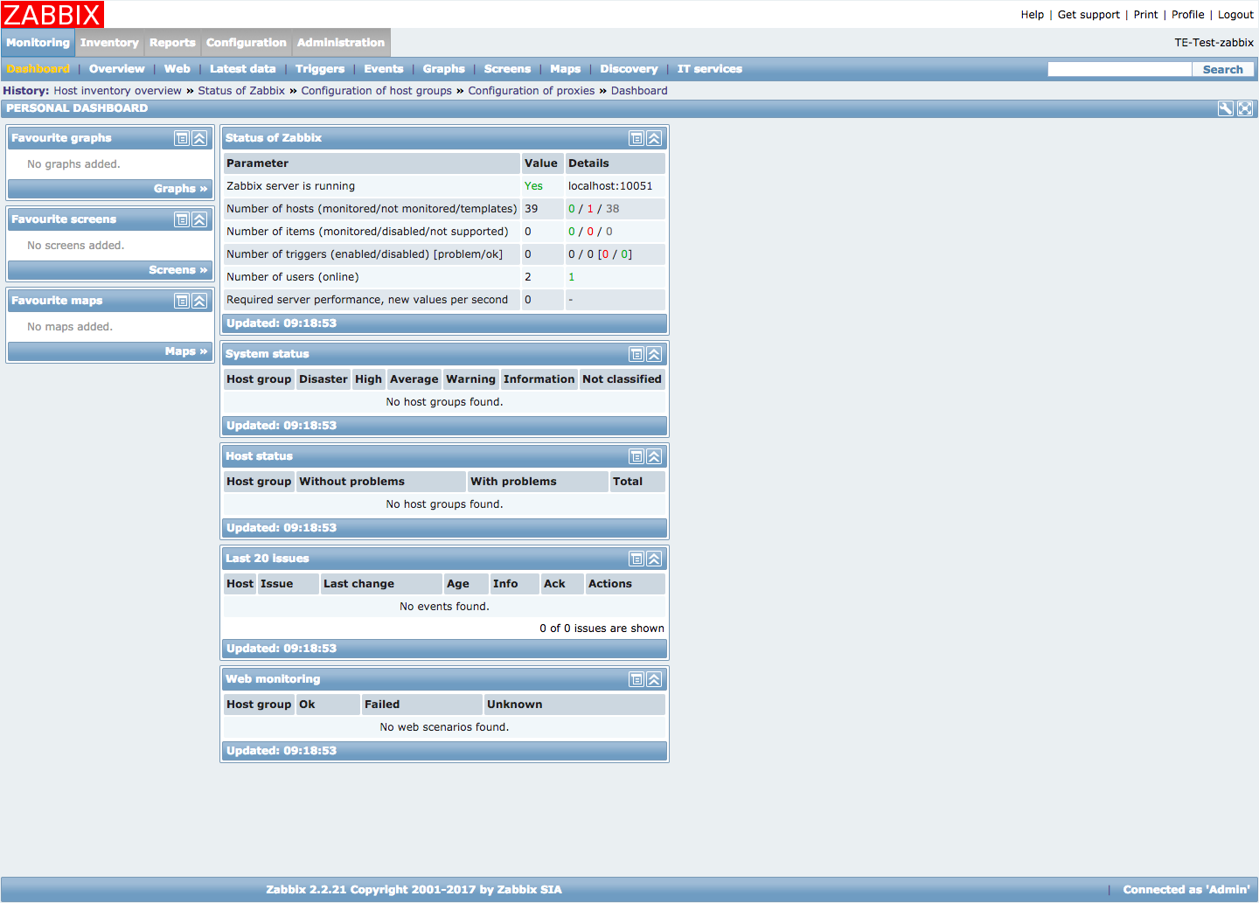The width and height of the screenshot is (1259, 903).
Task: Switch to the Configuration tab
Action: coord(247,43)
